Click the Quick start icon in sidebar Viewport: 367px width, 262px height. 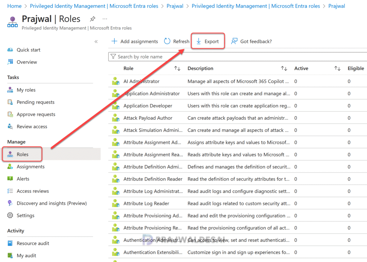point(10,50)
